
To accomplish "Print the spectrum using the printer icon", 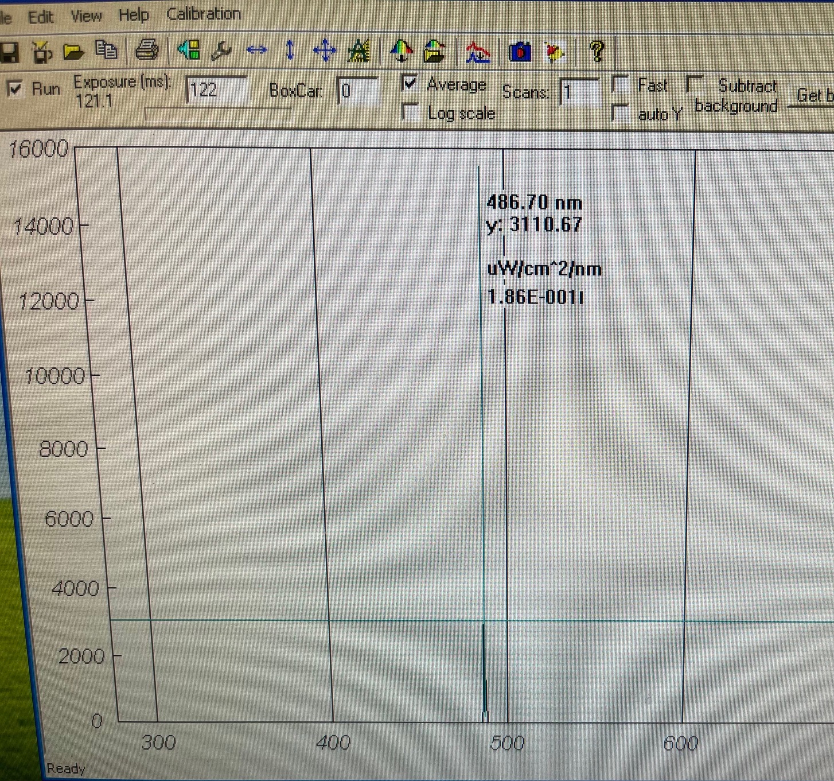I will point(147,50).
